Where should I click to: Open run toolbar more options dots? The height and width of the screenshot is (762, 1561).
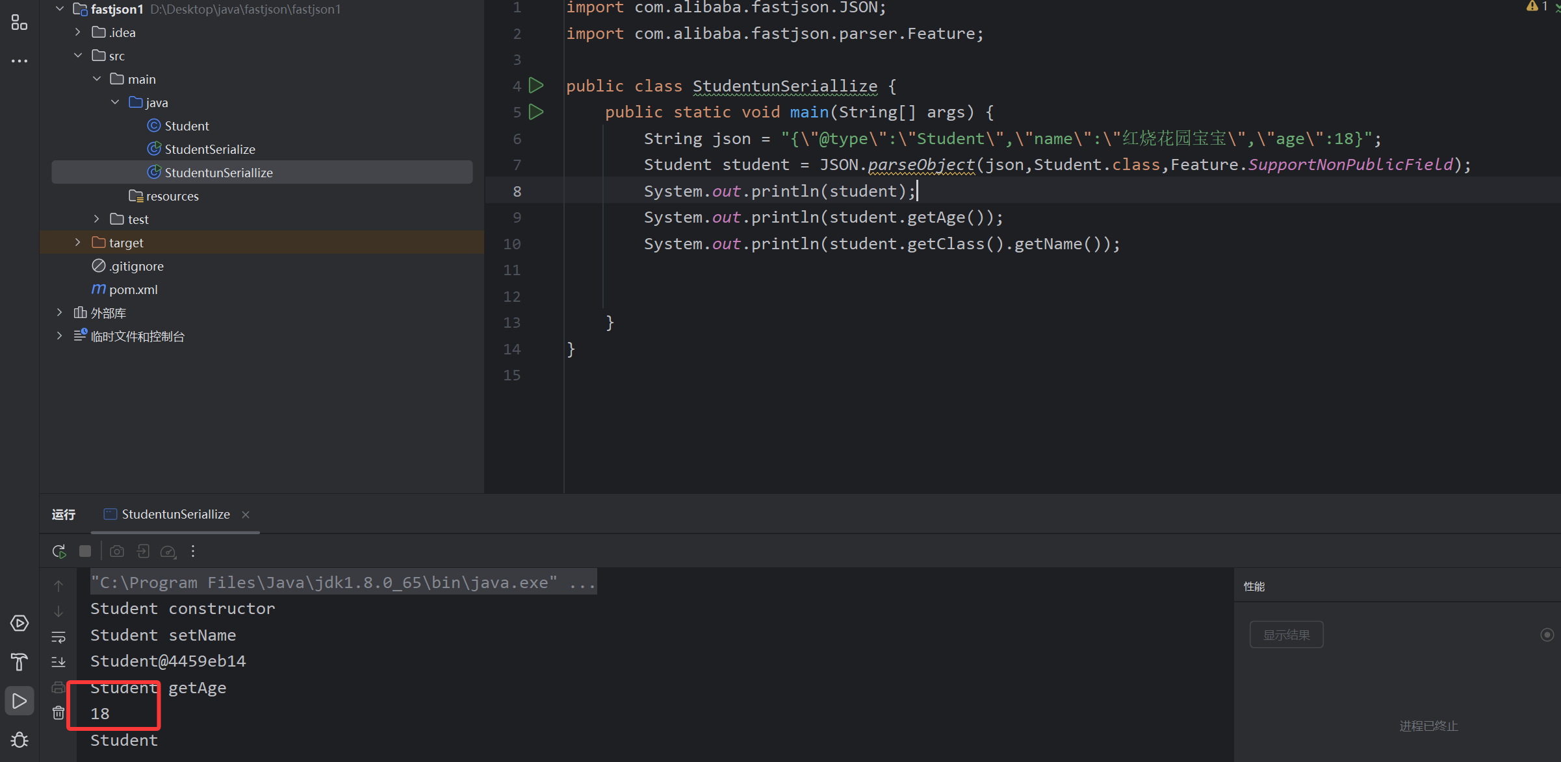point(193,551)
